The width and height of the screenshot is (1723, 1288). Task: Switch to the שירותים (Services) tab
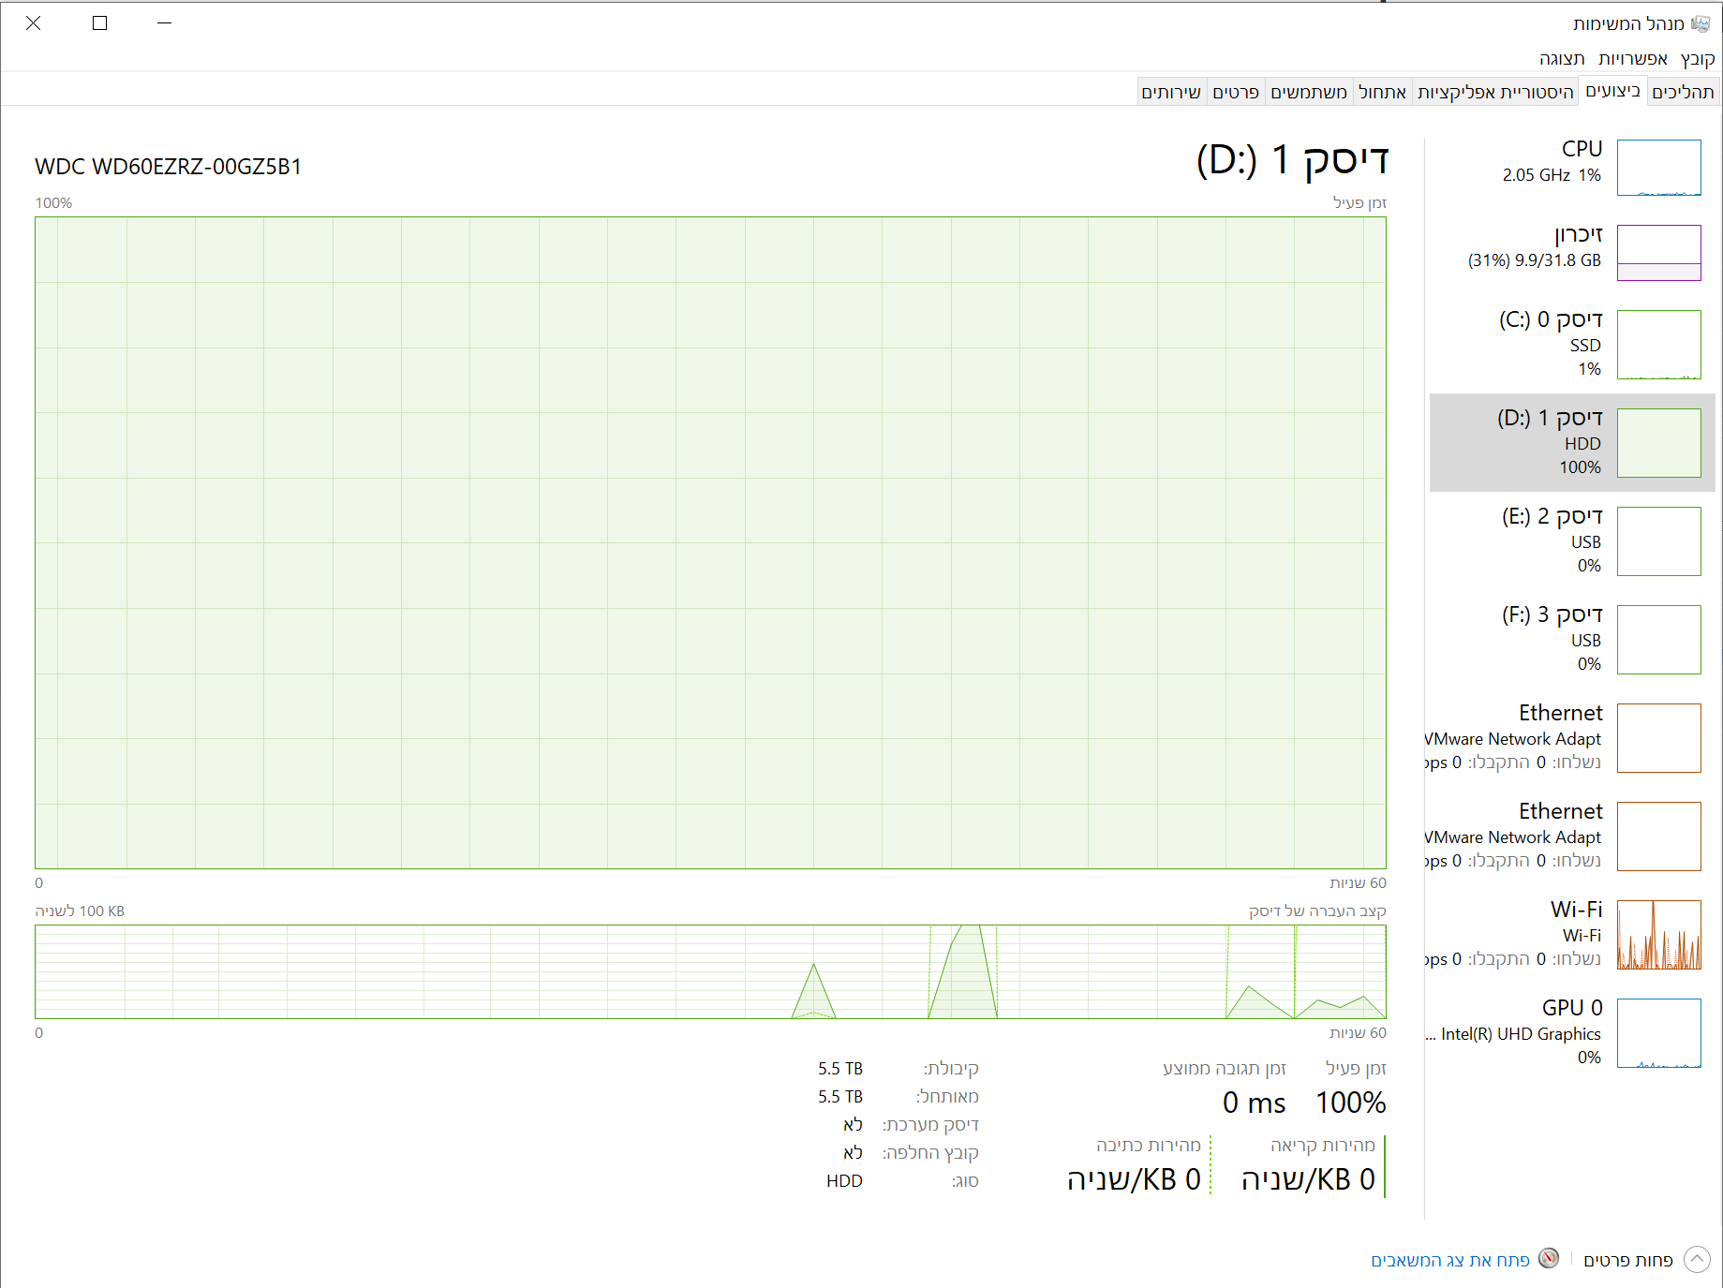click(x=1171, y=92)
